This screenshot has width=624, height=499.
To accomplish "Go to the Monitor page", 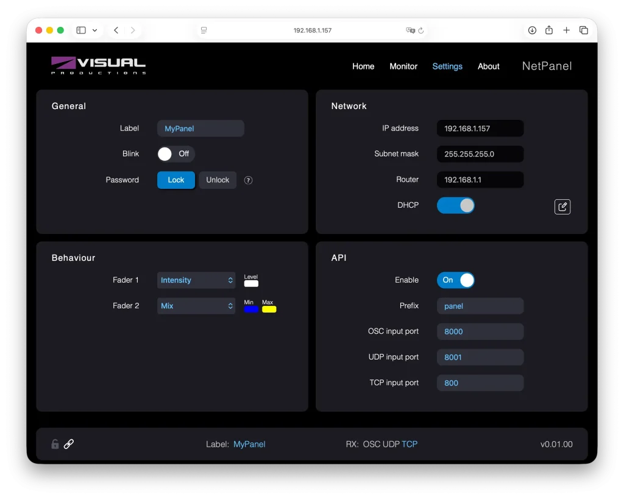I will coord(403,66).
